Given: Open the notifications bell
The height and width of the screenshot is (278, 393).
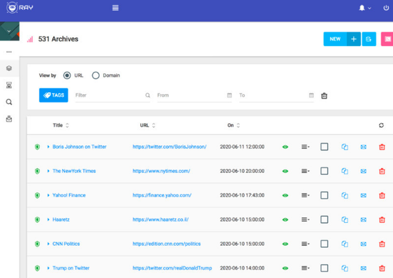Looking at the screenshot, I should 362,8.
